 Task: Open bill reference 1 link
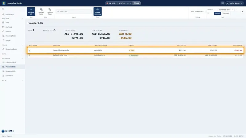click(x=30, y=55)
